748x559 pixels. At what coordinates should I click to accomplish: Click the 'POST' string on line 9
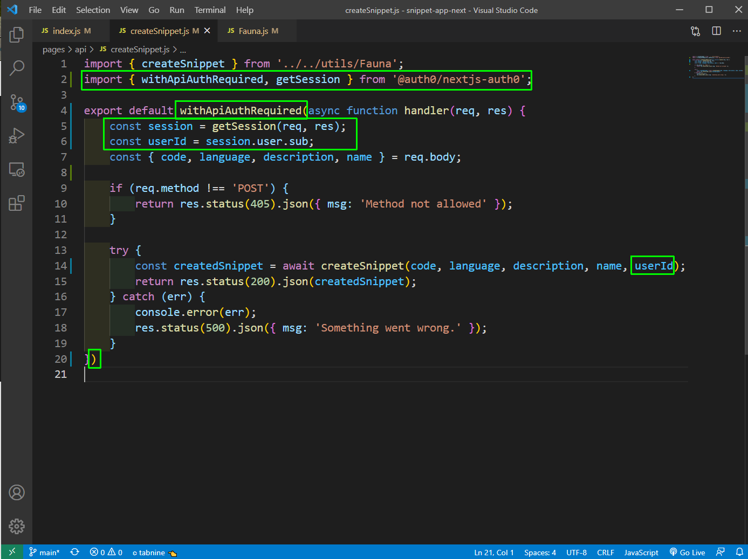point(250,188)
